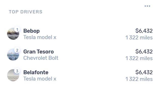Click the rank 2 badge

point(17,50)
